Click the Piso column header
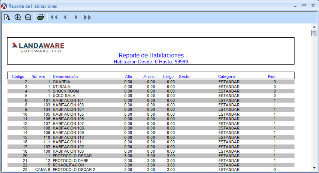 tap(272, 76)
